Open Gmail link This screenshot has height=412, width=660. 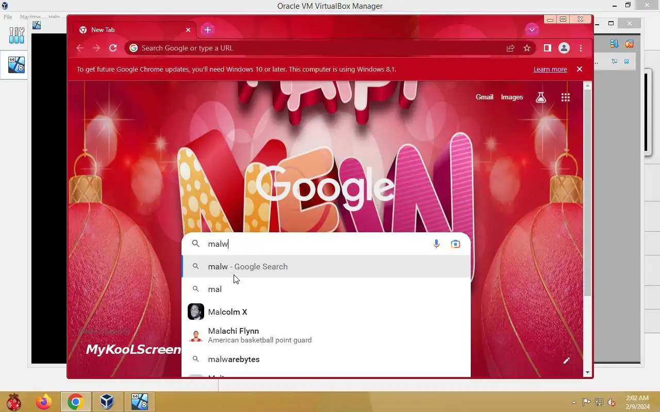[484, 97]
